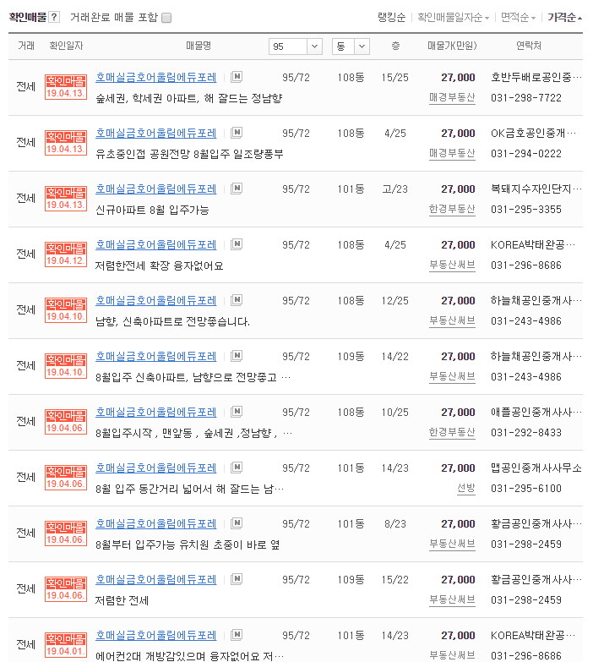593x662 pixels.
Task: Click the 확인매물 19.04.13 badge in the OK금호공인중개 row
Action: click(x=66, y=143)
